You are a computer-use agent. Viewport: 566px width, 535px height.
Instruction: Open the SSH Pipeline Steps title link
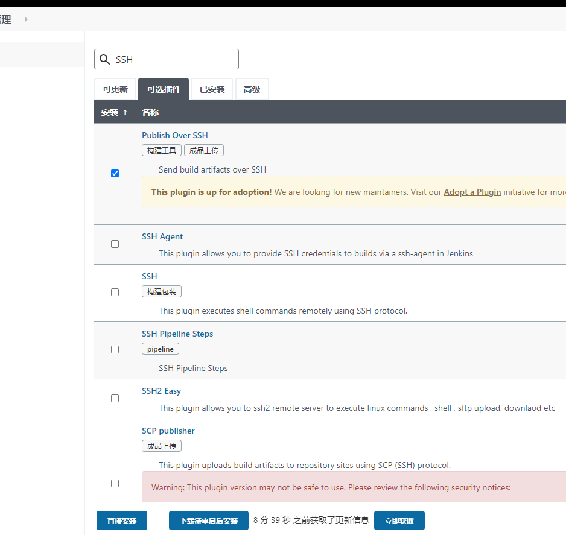pyautogui.click(x=177, y=334)
